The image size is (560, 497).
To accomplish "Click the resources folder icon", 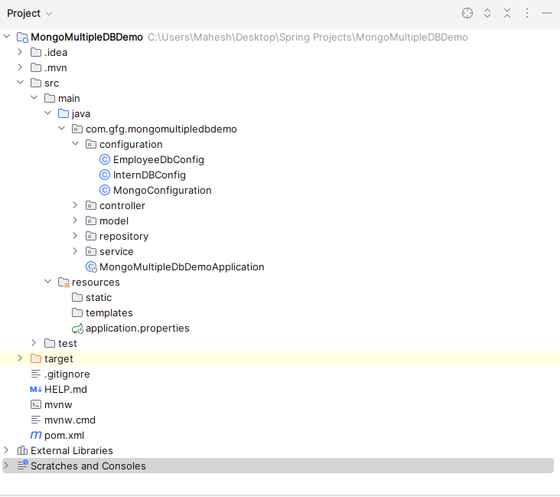I will click(x=63, y=282).
